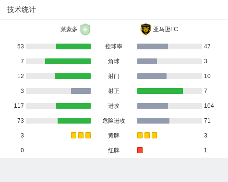The image size is (228, 182).
Task: Click the green 进攻 bar showing 117
Action: coord(73,106)
